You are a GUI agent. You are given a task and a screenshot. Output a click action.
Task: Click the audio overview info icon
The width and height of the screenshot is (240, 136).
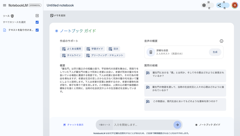click(x=221, y=41)
